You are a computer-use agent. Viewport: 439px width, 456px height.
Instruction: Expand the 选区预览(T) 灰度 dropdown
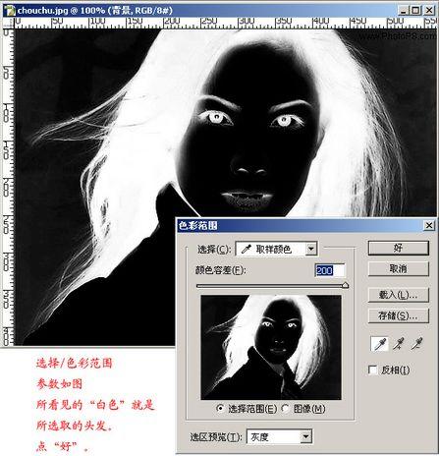pos(279,436)
